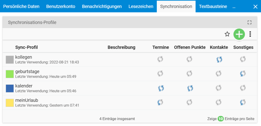The height and width of the screenshot is (126, 261).
Task: Open the three-dot more options menu
Action: click(x=250, y=34)
